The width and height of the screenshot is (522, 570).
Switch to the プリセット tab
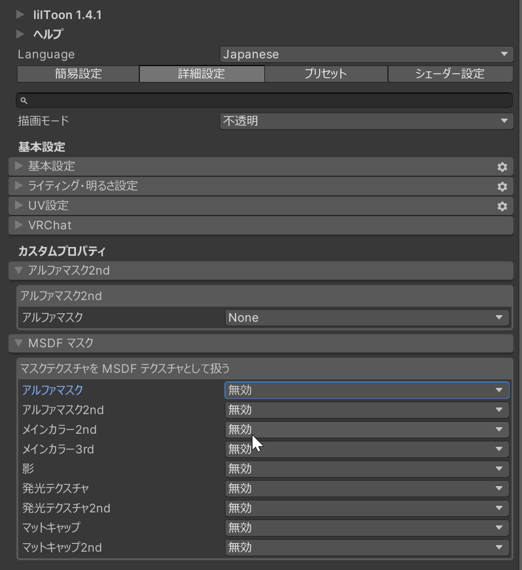pos(326,74)
